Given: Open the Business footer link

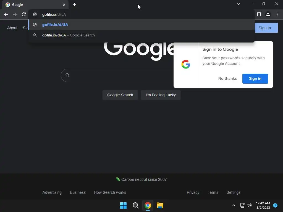Looking at the screenshot, I should [x=78, y=192].
